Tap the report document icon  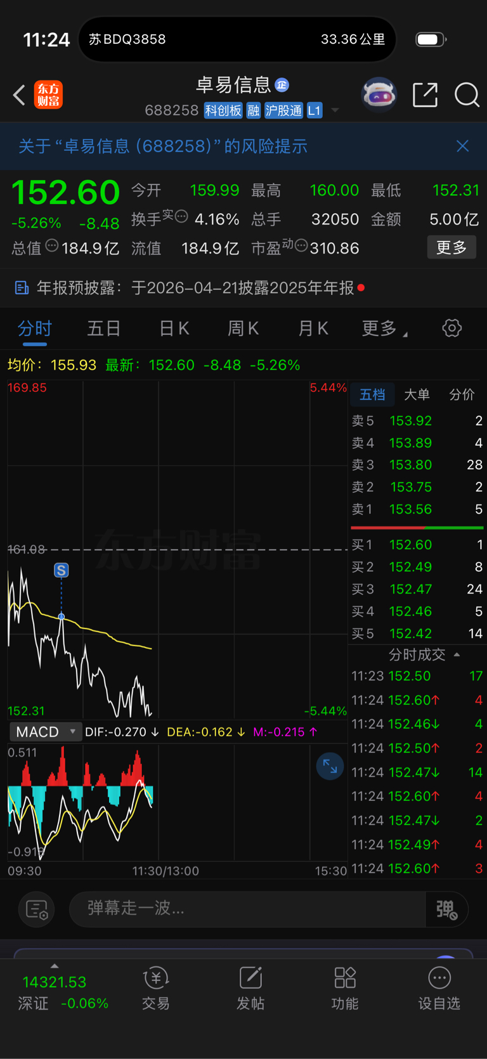tap(22, 288)
